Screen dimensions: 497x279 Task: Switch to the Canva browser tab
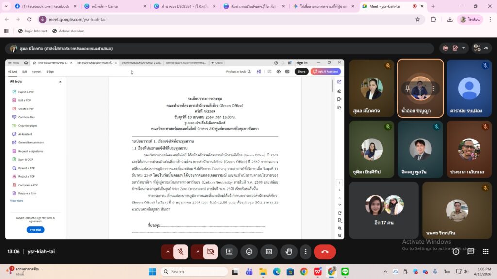pyautogui.click(x=112, y=6)
